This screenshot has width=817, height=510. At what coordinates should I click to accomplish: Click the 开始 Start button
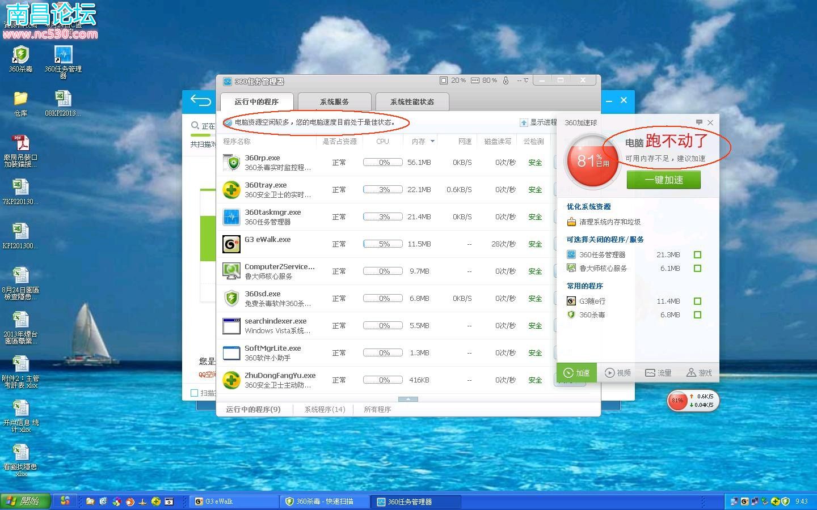click(26, 501)
